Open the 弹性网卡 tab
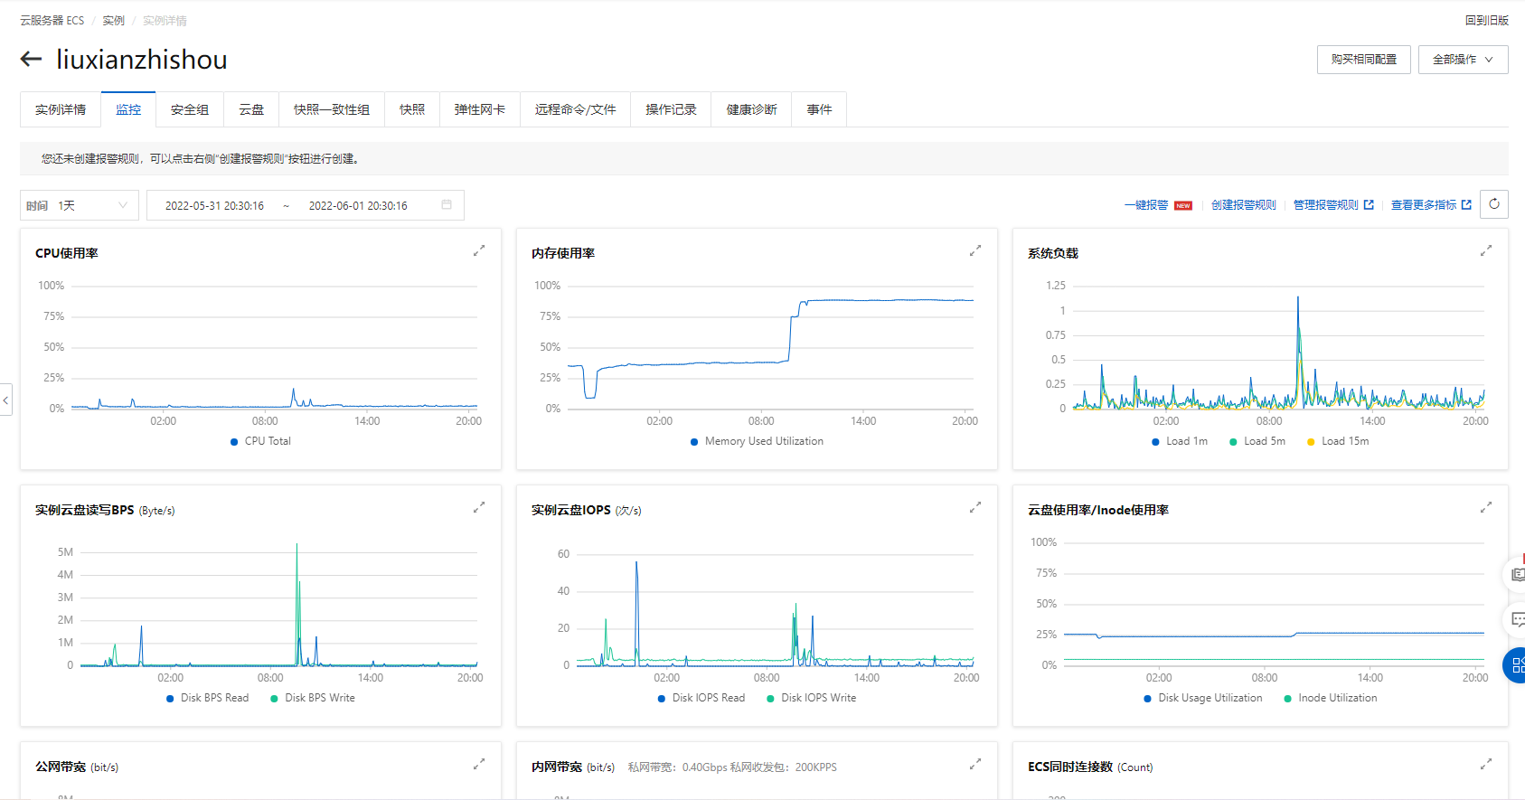 pos(480,109)
